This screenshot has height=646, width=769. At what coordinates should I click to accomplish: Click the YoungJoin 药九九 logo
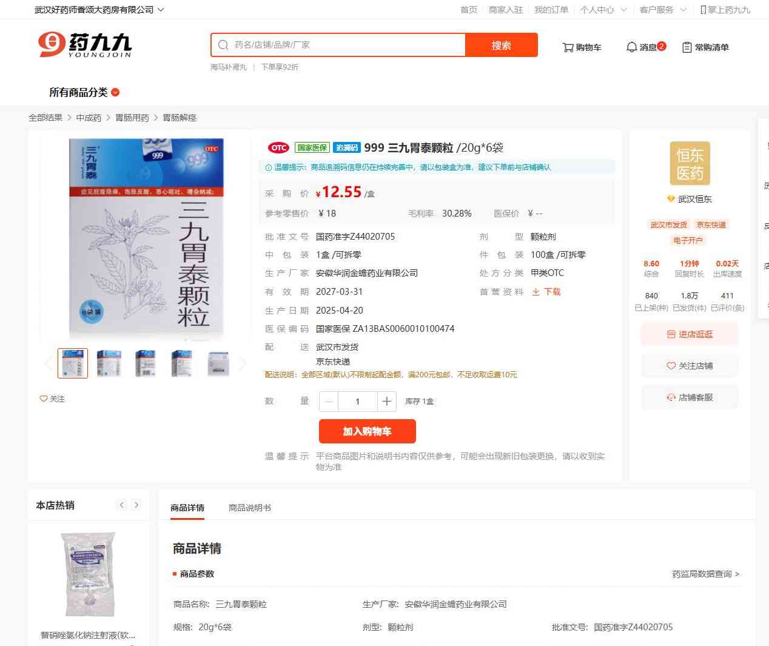(85, 45)
